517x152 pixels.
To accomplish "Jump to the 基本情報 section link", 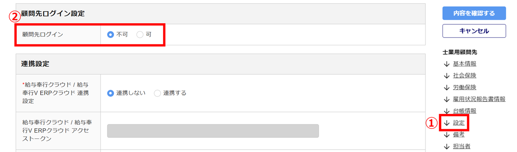I will tap(465, 64).
